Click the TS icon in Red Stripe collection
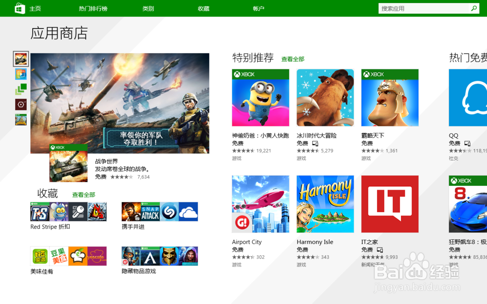 40,212
